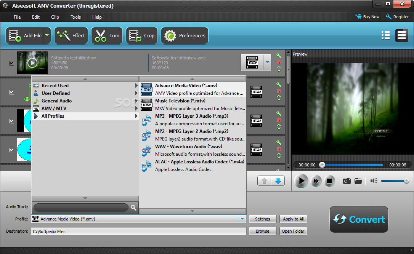Viewport: 414px width, 254px height.
Task: Open the Edit menu
Action: point(36,17)
